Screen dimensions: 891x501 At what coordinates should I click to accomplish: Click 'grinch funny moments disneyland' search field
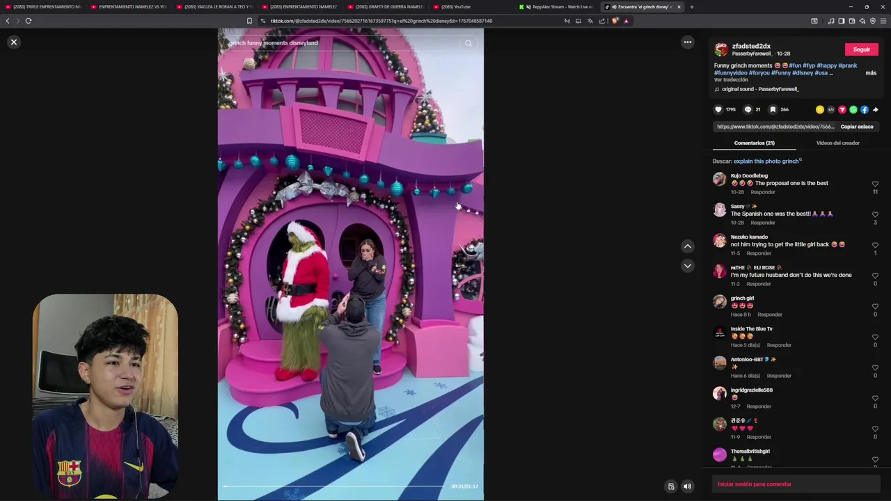tap(343, 43)
